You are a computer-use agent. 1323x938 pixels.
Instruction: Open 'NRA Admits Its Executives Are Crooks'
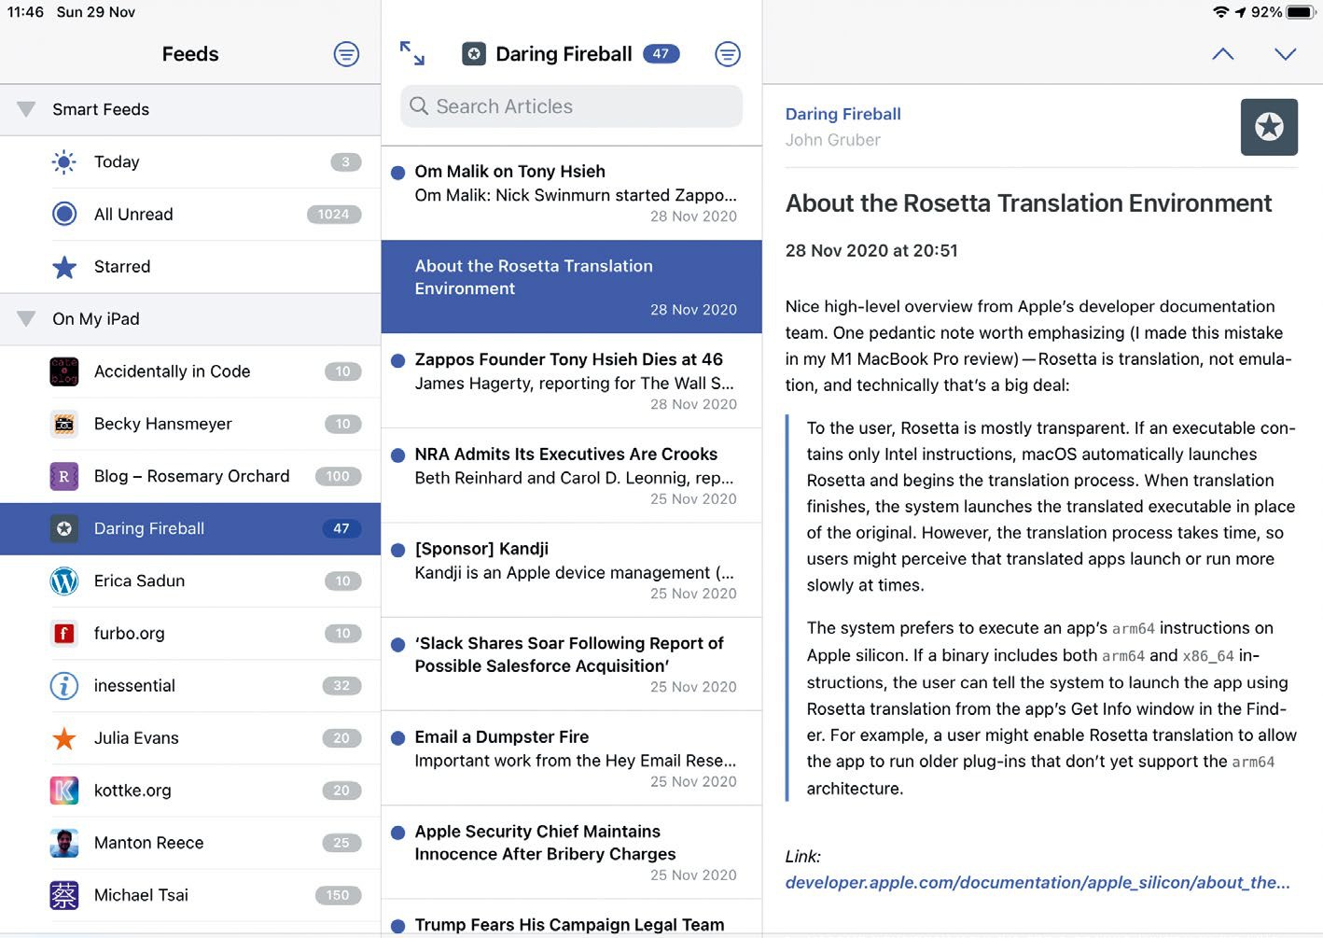pos(571,475)
